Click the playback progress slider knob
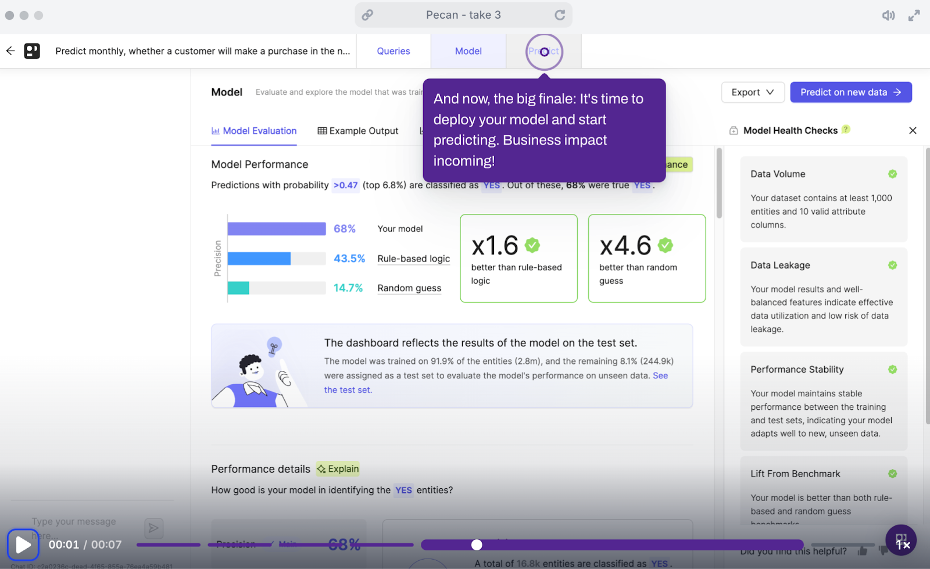 click(x=477, y=545)
